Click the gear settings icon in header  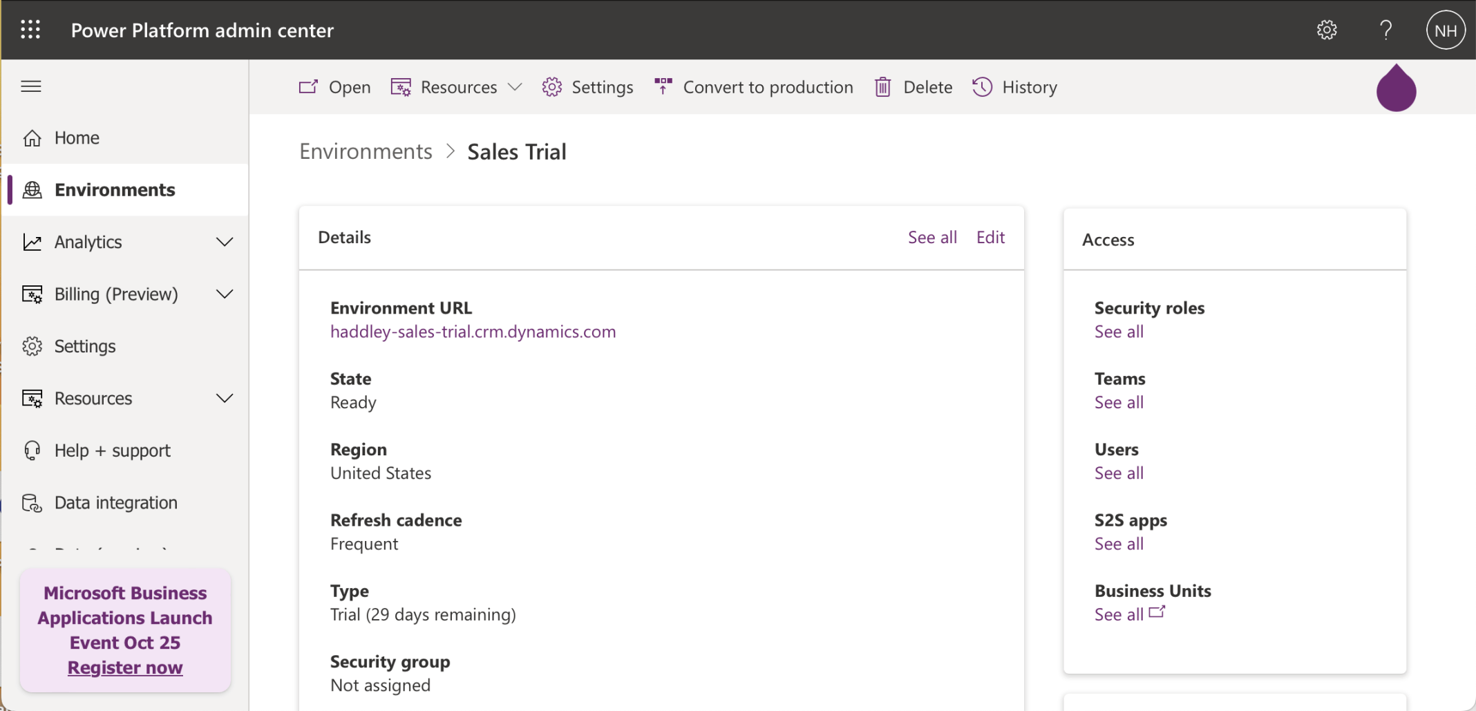tap(1326, 30)
